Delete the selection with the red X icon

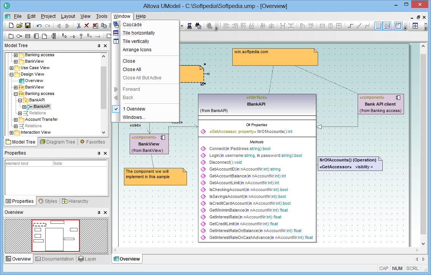[87, 25]
